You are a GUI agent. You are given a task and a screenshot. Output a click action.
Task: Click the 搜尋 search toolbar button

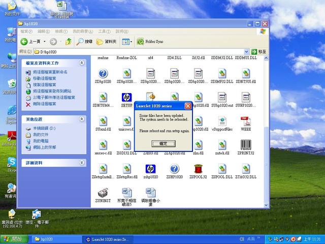85,41
